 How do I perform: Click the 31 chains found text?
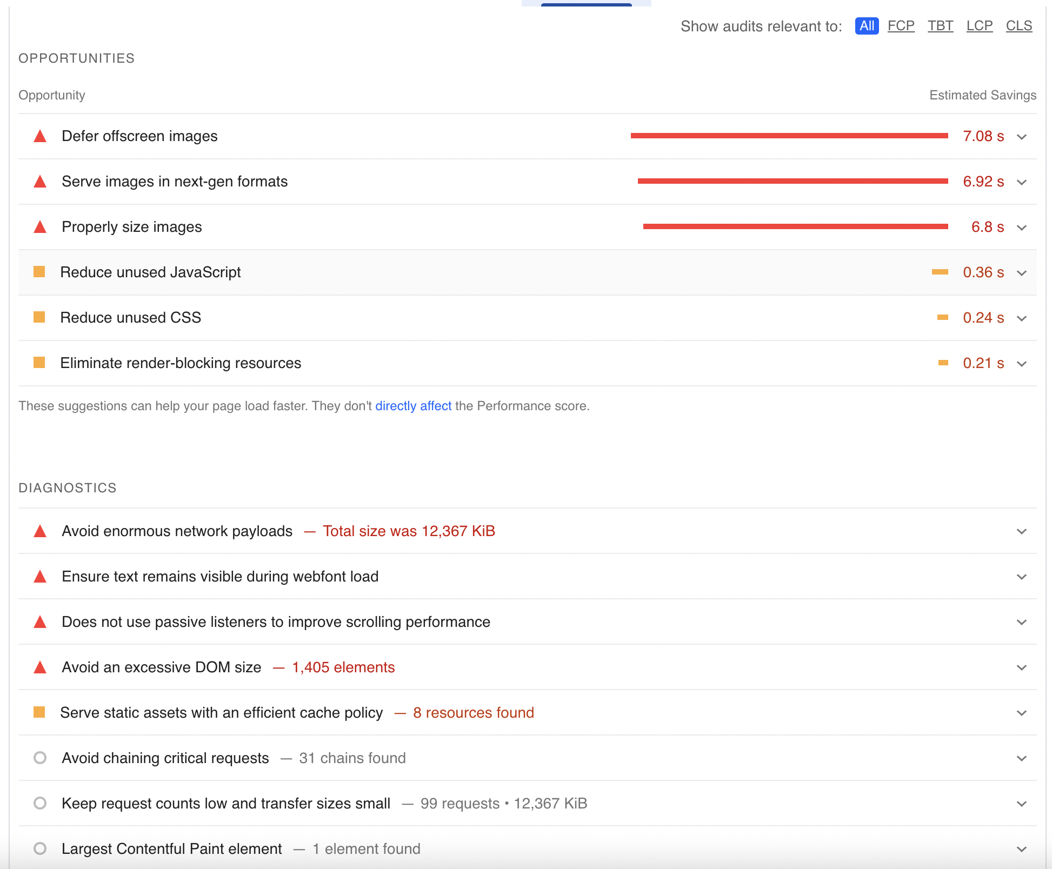(x=352, y=758)
